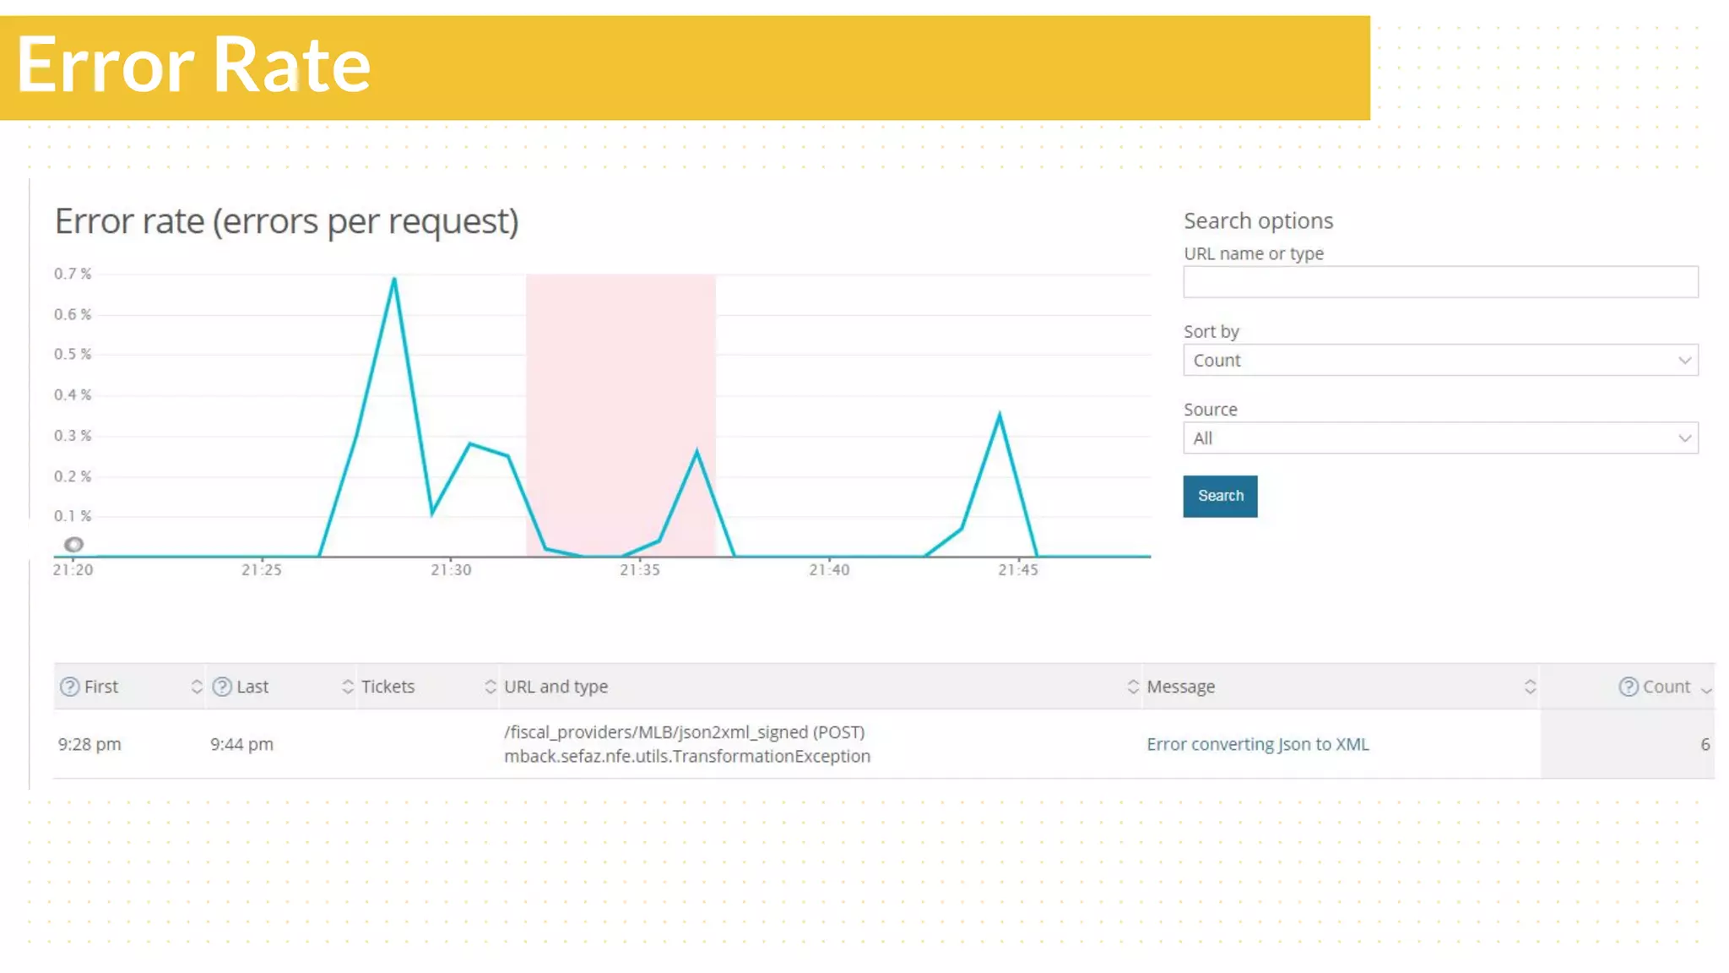Open the Error converting Json to XML link
Image resolution: width=1729 pixels, height=973 pixels.
pos(1257,744)
